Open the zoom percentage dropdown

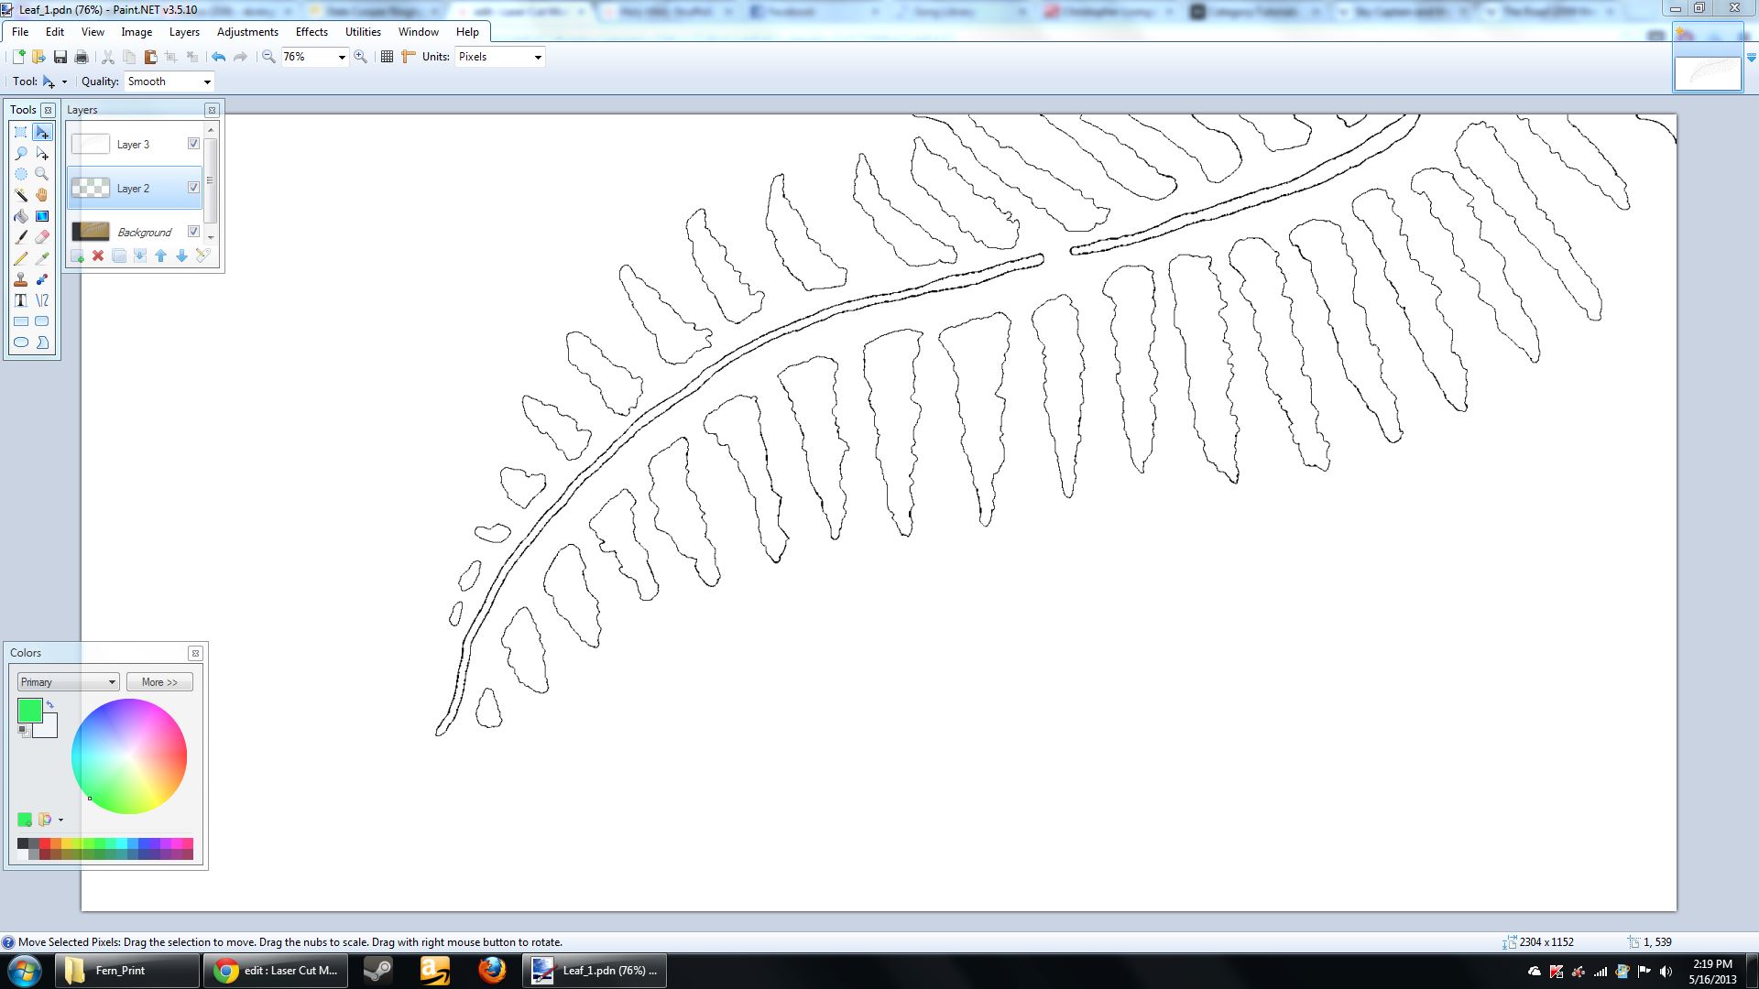(x=342, y=57)
